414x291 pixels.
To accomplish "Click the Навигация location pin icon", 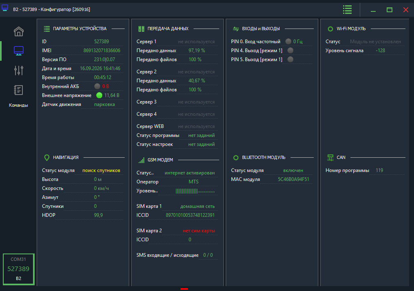I will click(x=47, y=158).
